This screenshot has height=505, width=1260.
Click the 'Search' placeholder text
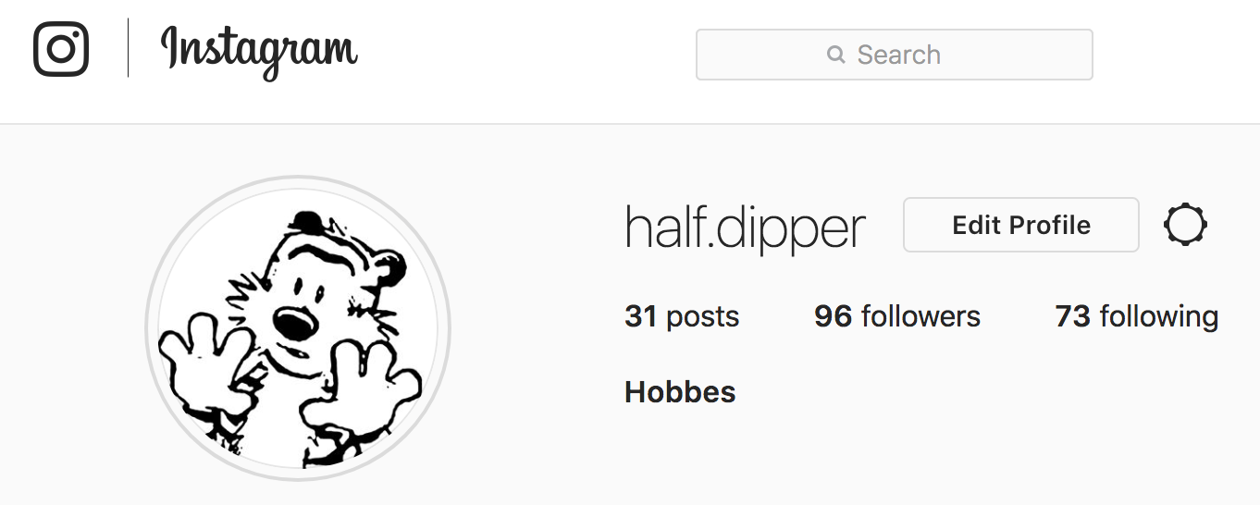899,55
